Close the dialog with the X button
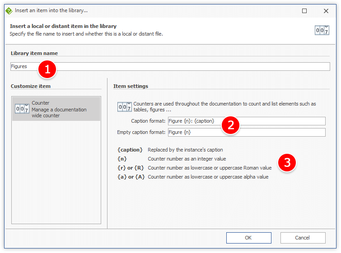 (326, 10)
